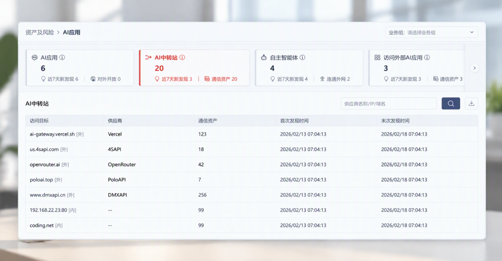Click coding.net target entry
502x261 pixels.
42,225
